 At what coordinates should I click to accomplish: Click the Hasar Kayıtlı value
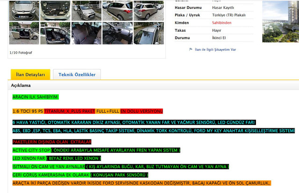click(x=223, y=7)
